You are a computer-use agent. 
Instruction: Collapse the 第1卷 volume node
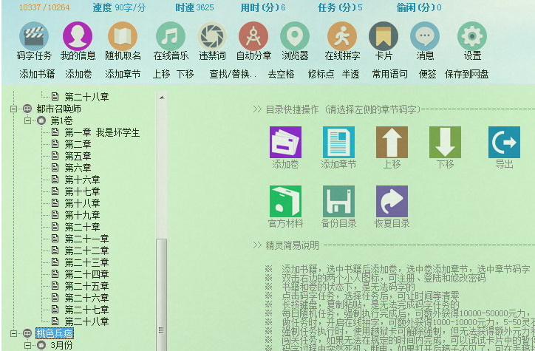27,120
